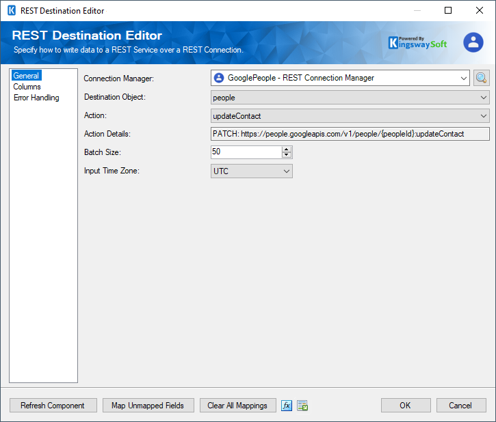The image size is (496, 422).
Task: Click Clear All Mappings button
Action: 238,406
